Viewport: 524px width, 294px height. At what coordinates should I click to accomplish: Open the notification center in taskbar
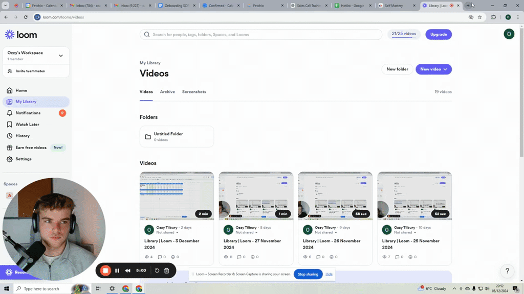point(516,289)
